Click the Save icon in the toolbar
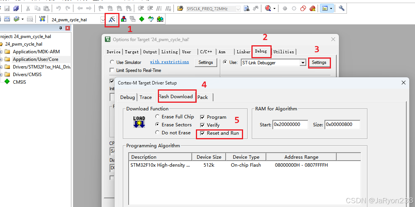Screen dimensions: 415x207 pos(6,8)
